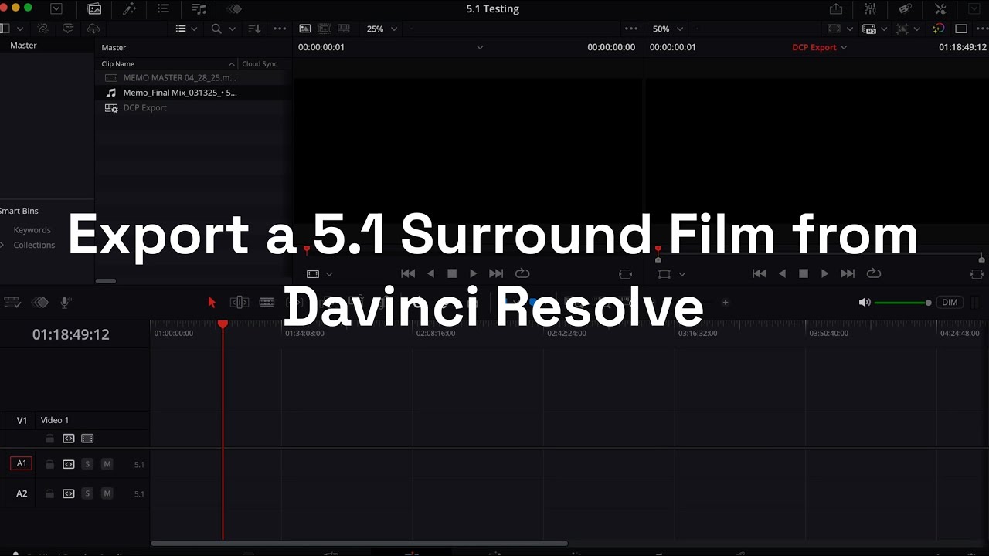The width and height of the screenshot is (989, 556).
Task: Solo the A1 audio track
Action: coord(87,464)
